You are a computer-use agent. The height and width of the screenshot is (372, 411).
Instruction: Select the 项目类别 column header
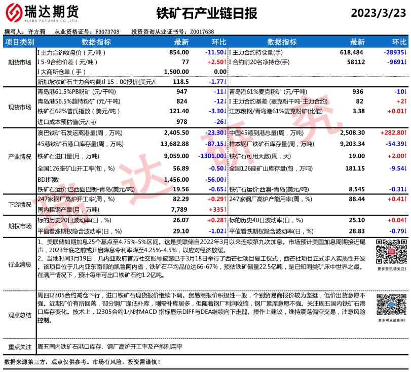(19, 42)
